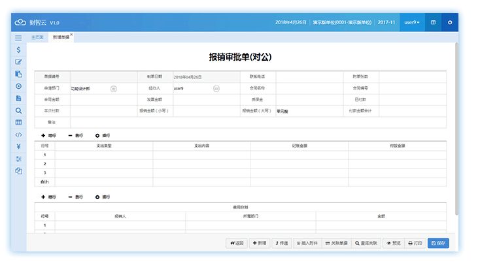The height and width of the screenshot is (273, 480).
Task: Click the 新增 button in bottom toolbar
Action: 260,244
